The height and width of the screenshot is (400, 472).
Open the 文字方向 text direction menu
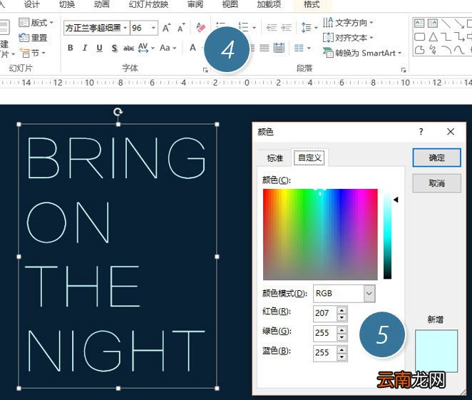(348, 23)
